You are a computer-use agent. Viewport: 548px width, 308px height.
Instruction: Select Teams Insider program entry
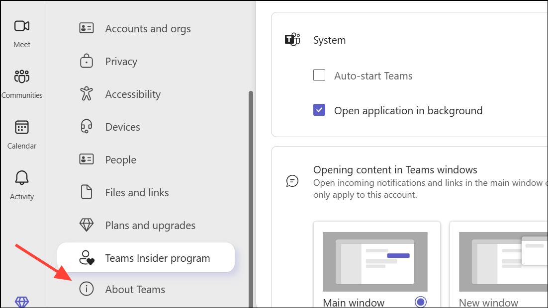click(x=146, y=257)
